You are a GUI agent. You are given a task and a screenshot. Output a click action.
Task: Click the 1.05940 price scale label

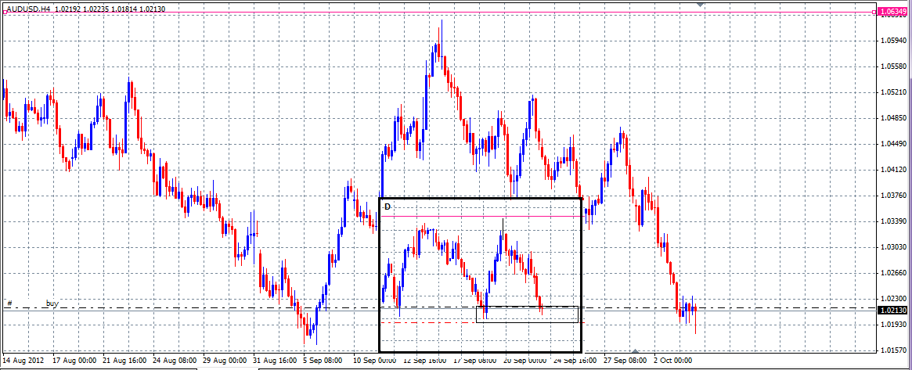pos(893,40)
